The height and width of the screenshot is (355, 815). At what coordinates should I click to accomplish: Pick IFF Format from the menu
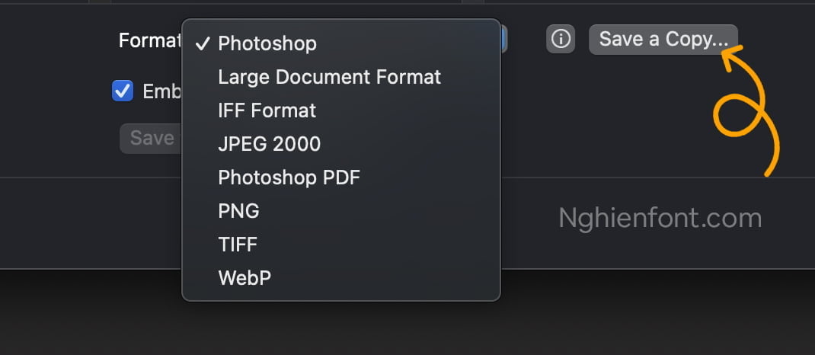pyautogui.click(x=341, y=110)
